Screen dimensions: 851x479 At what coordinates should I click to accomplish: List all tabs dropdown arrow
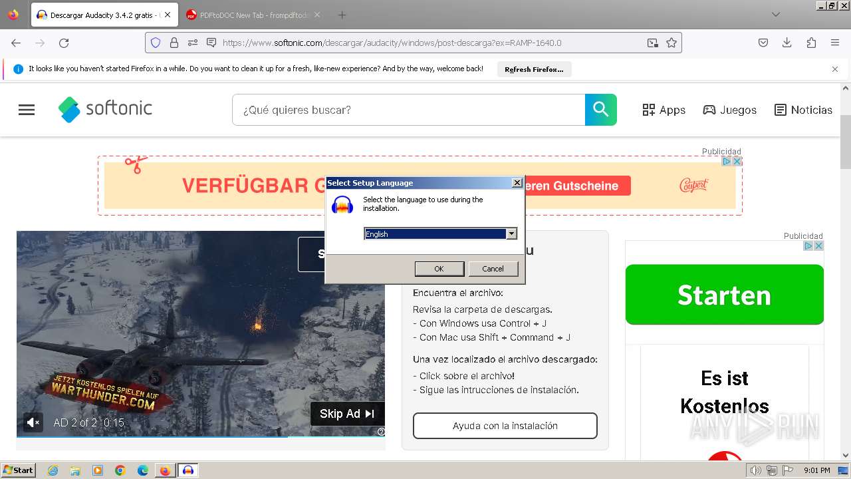[776, 15]
